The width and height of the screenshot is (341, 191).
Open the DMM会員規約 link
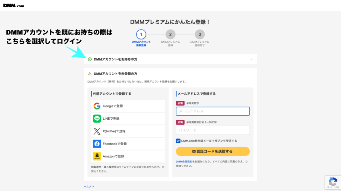pos(183,162)
